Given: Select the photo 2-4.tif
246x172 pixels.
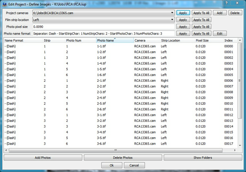Looking at the screenshot, I should (x=101, y=98).
